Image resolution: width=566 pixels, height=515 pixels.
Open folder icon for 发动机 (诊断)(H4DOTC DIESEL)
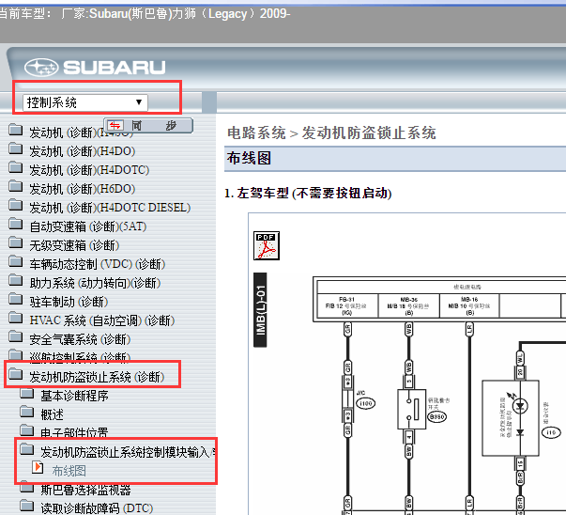point(16,205)
